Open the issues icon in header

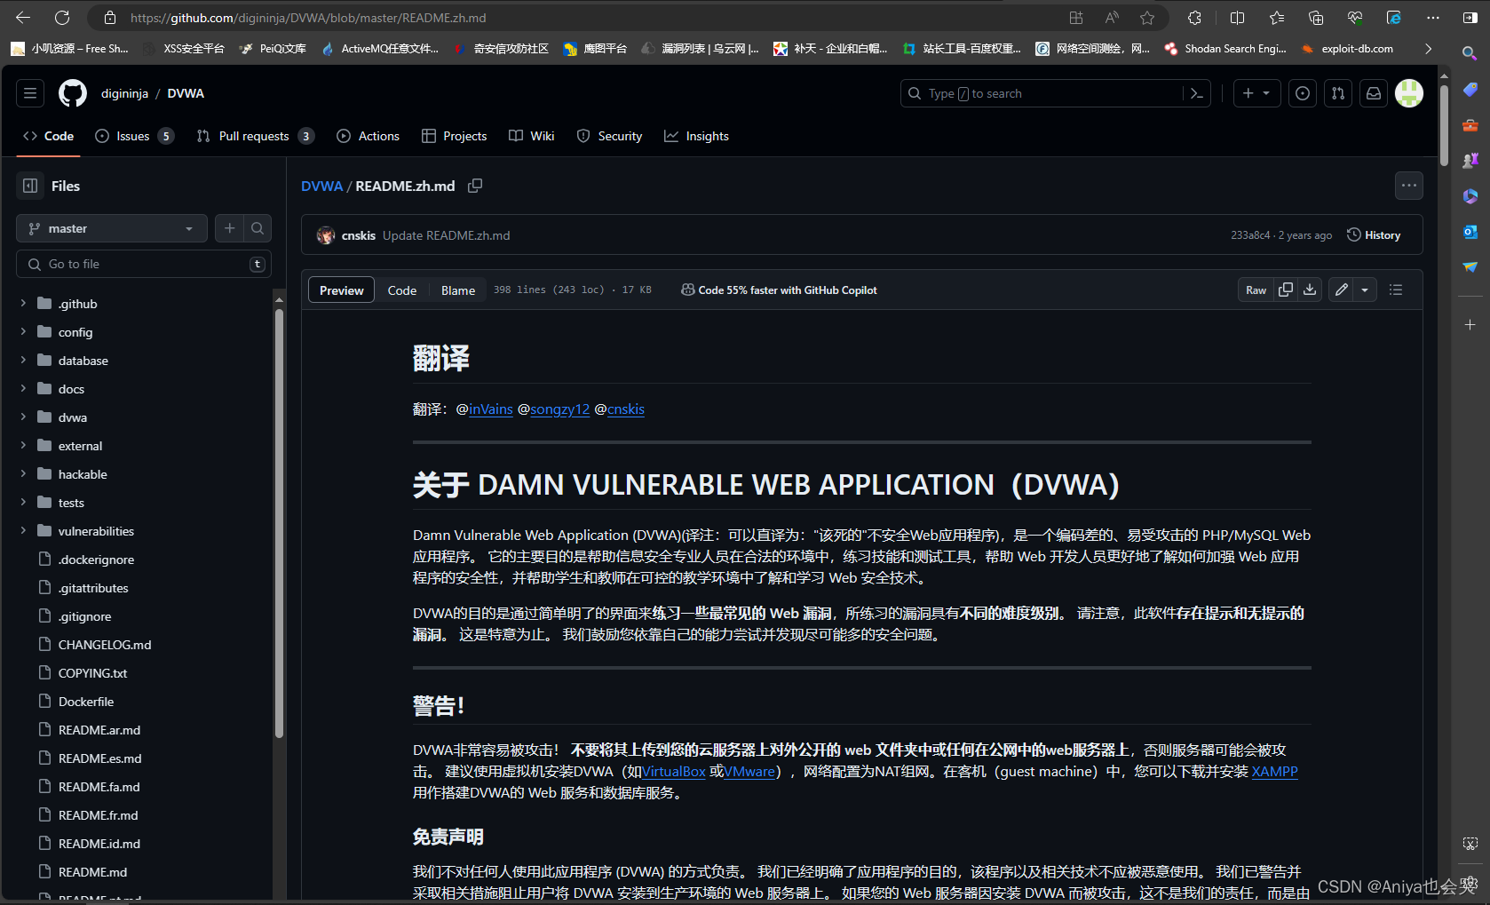(x=1303, y=93)
